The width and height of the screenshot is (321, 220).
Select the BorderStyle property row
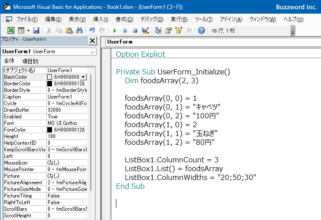click(45, 90)
